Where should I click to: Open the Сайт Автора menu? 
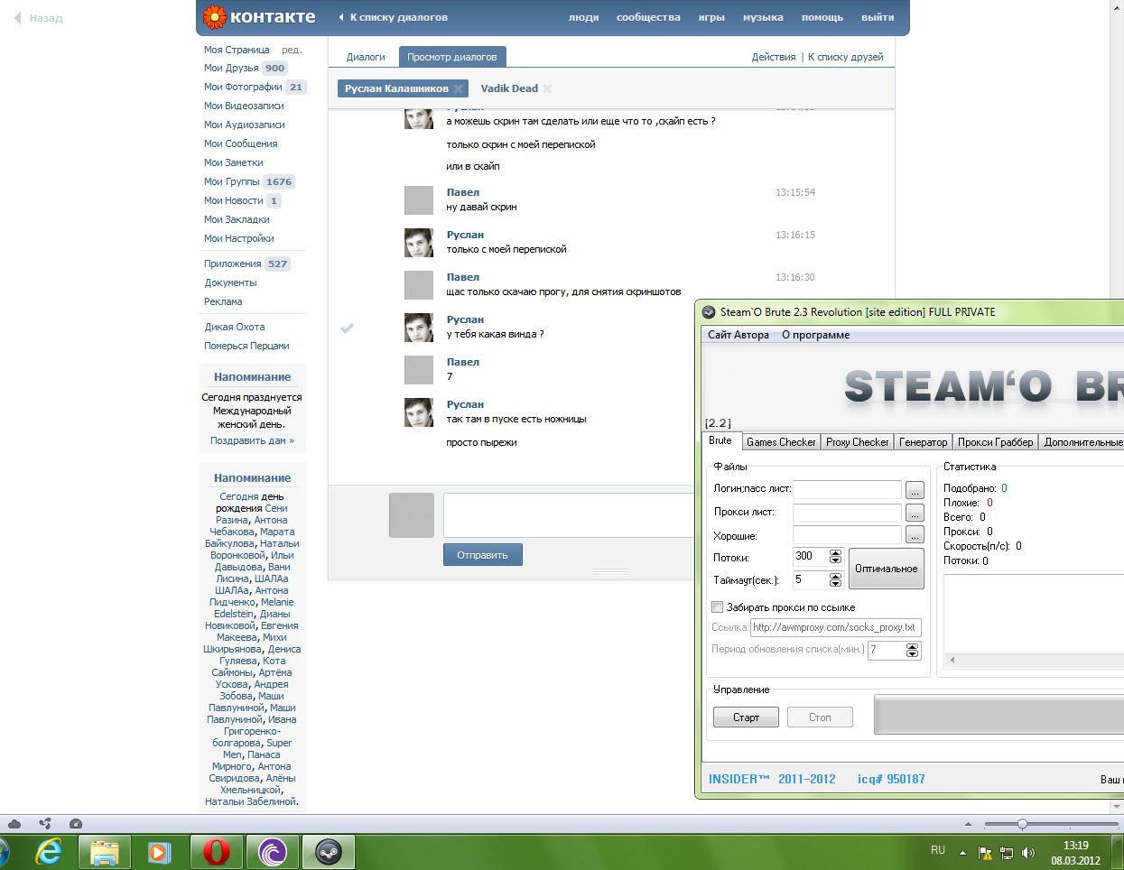click(738, 335)
